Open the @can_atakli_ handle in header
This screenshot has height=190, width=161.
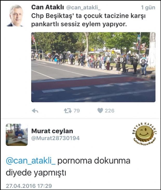83,8
